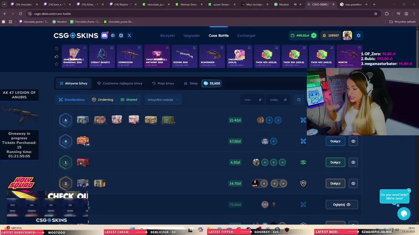The width and height of the screenshot is (419, 235).
Task: Open the Discord link icon
Action: [105, 36]
